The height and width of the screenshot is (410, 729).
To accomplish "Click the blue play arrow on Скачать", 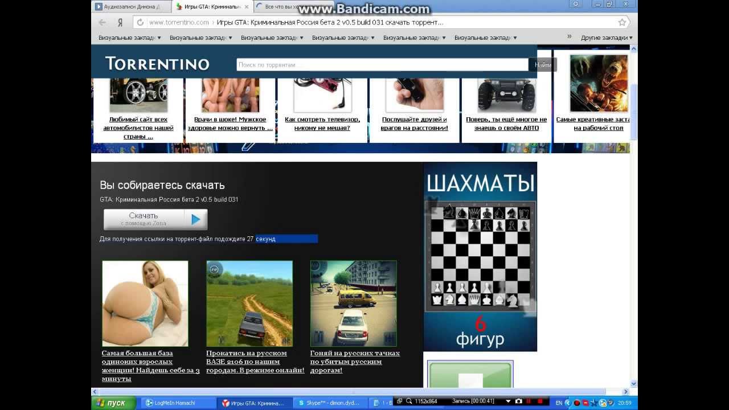I will click(x=195, y=219).
